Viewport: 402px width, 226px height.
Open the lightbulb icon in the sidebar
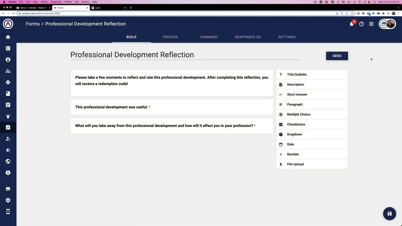8,116
